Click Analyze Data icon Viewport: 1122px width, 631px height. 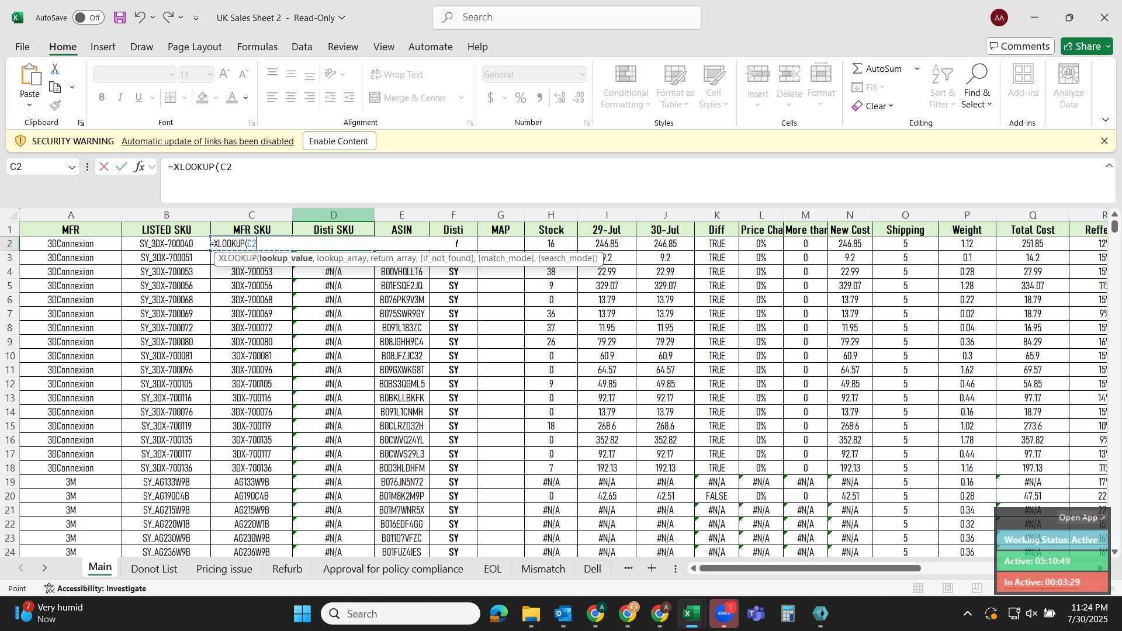pyautogui.click(x=1068, y=74)
